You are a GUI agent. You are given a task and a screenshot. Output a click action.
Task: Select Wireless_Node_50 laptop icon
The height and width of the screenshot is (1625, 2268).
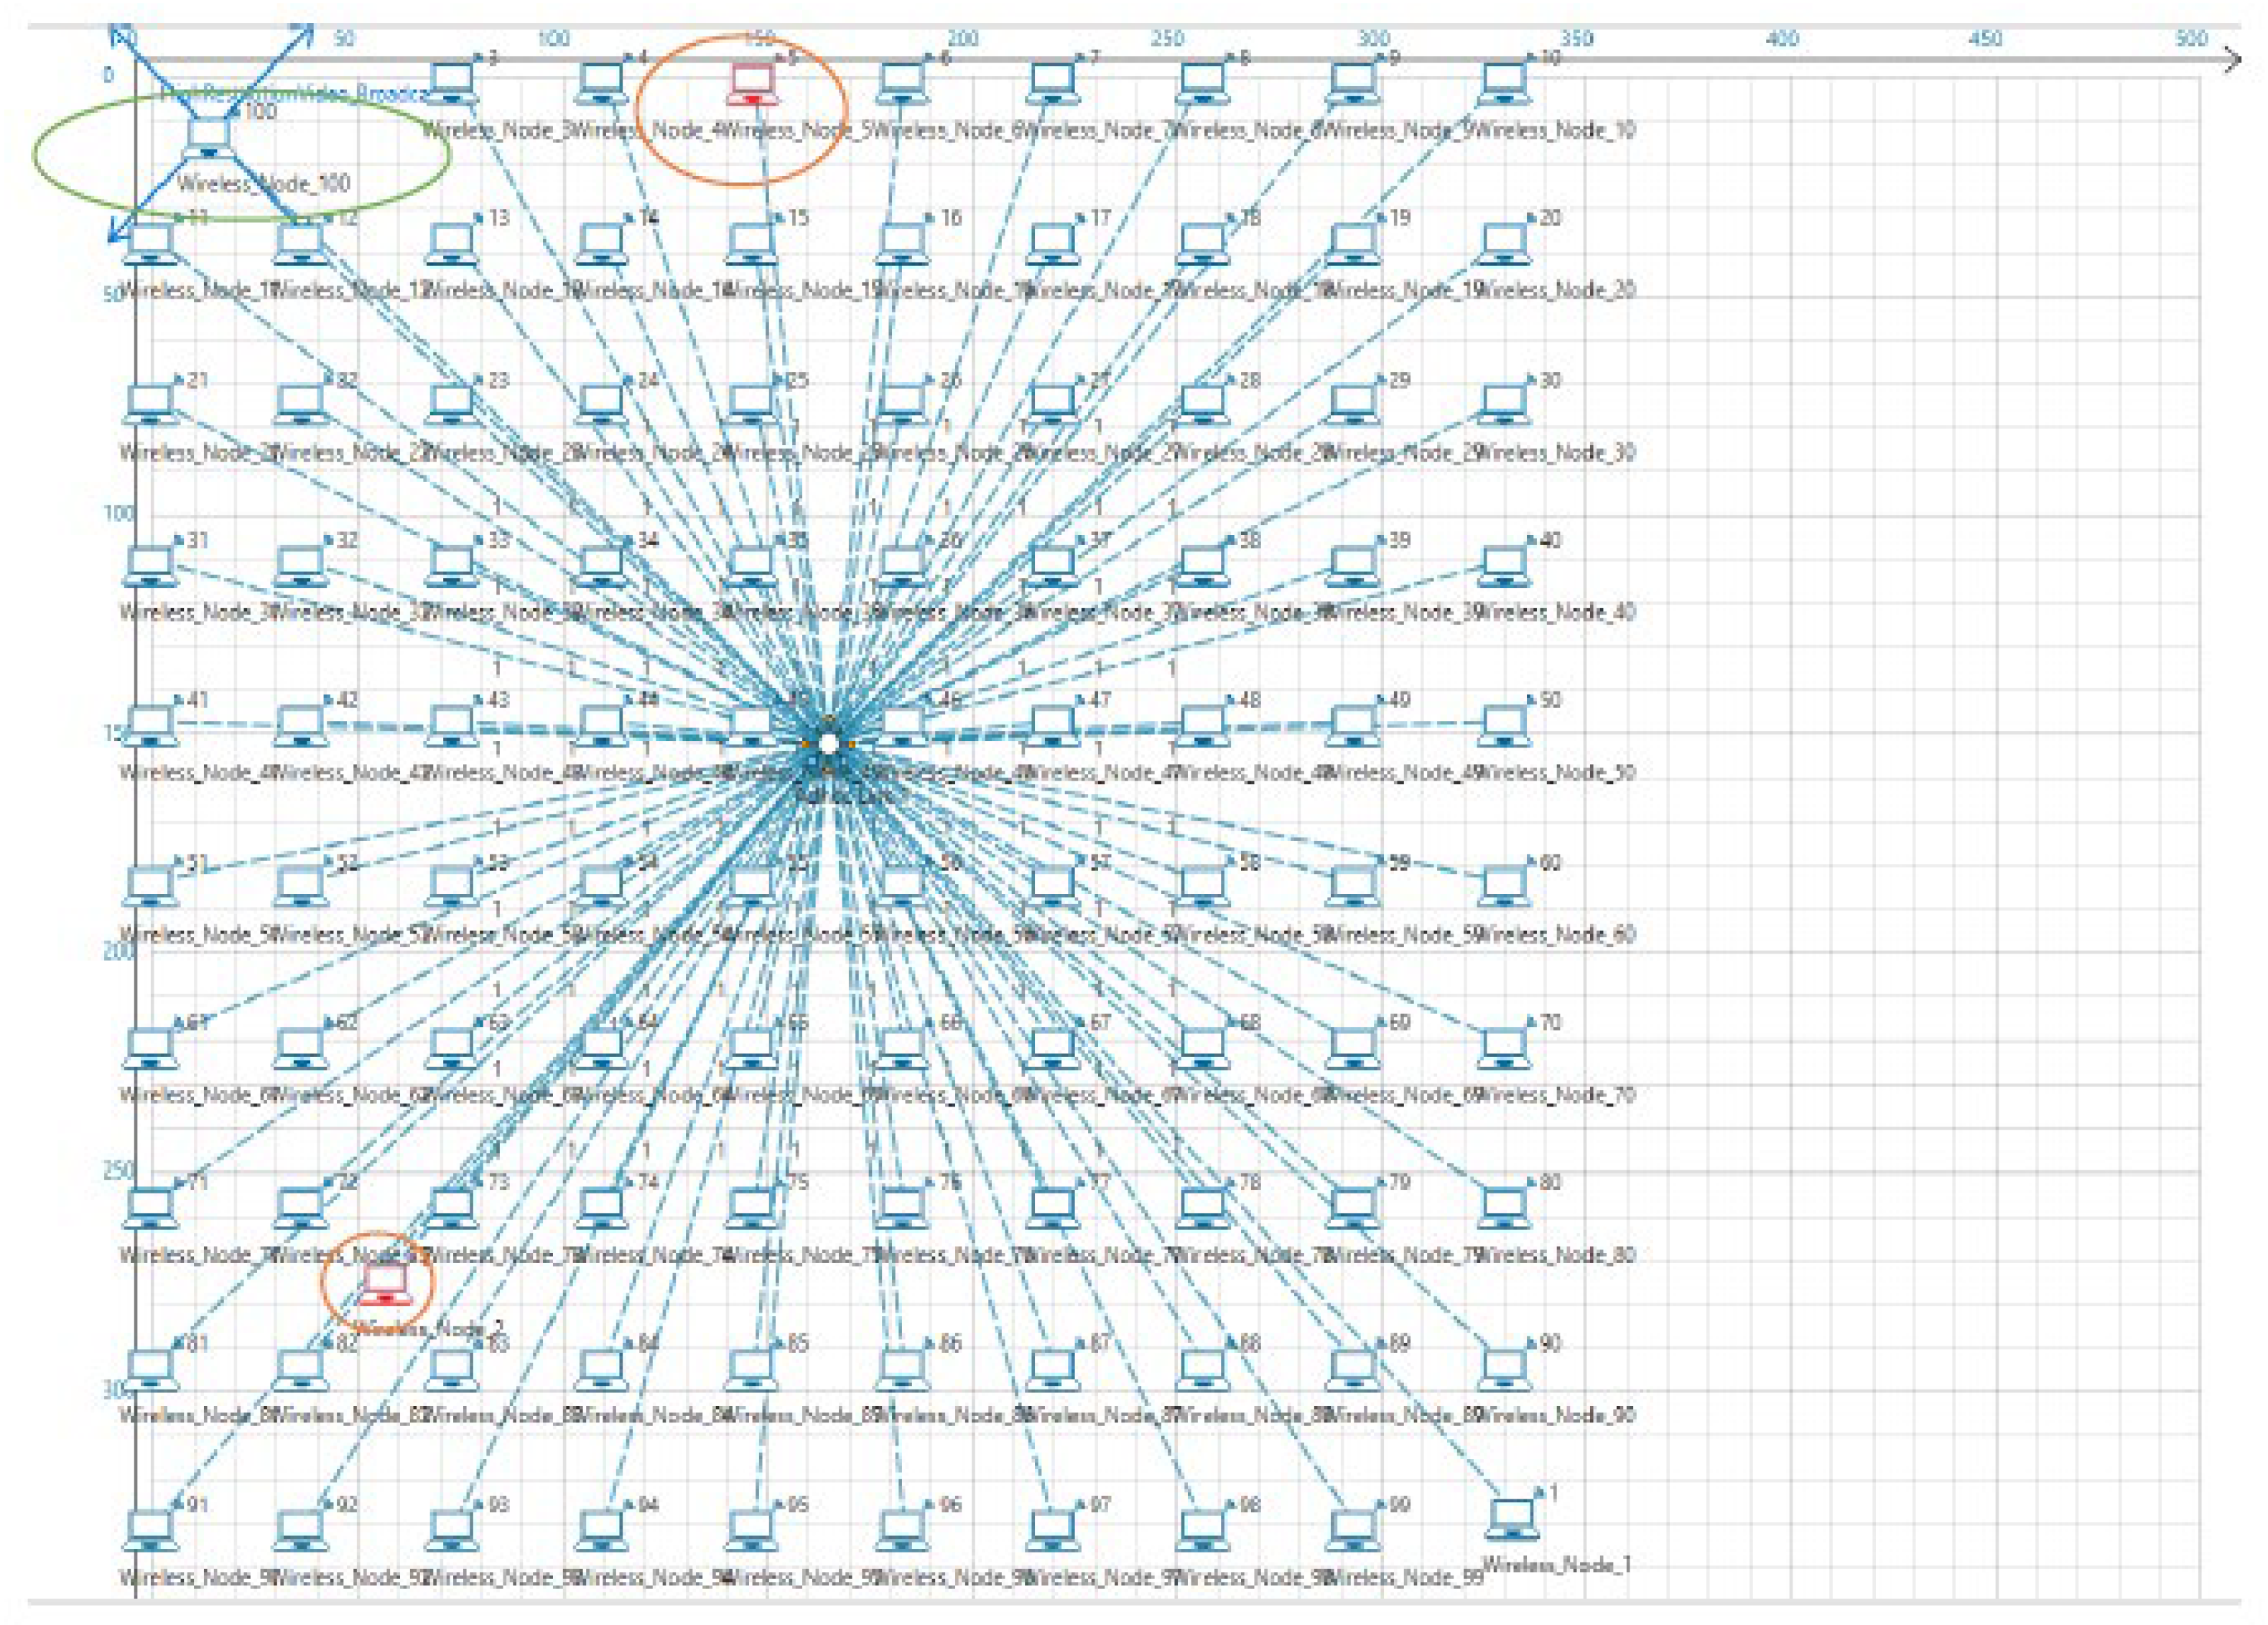click(1503, 725)
